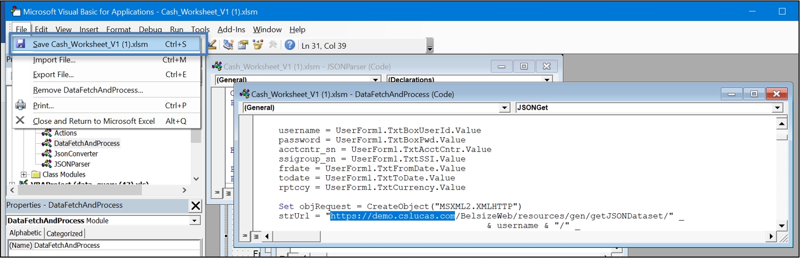Choose Import File... from the File menu
The width and height of the screenshot is (800, 258).
tap(106, 60)
